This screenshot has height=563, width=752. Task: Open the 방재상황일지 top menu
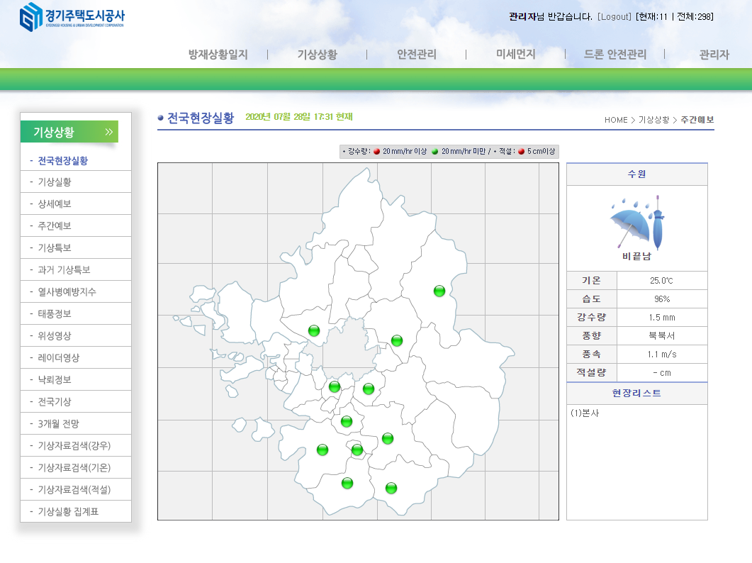pos(218,55)
